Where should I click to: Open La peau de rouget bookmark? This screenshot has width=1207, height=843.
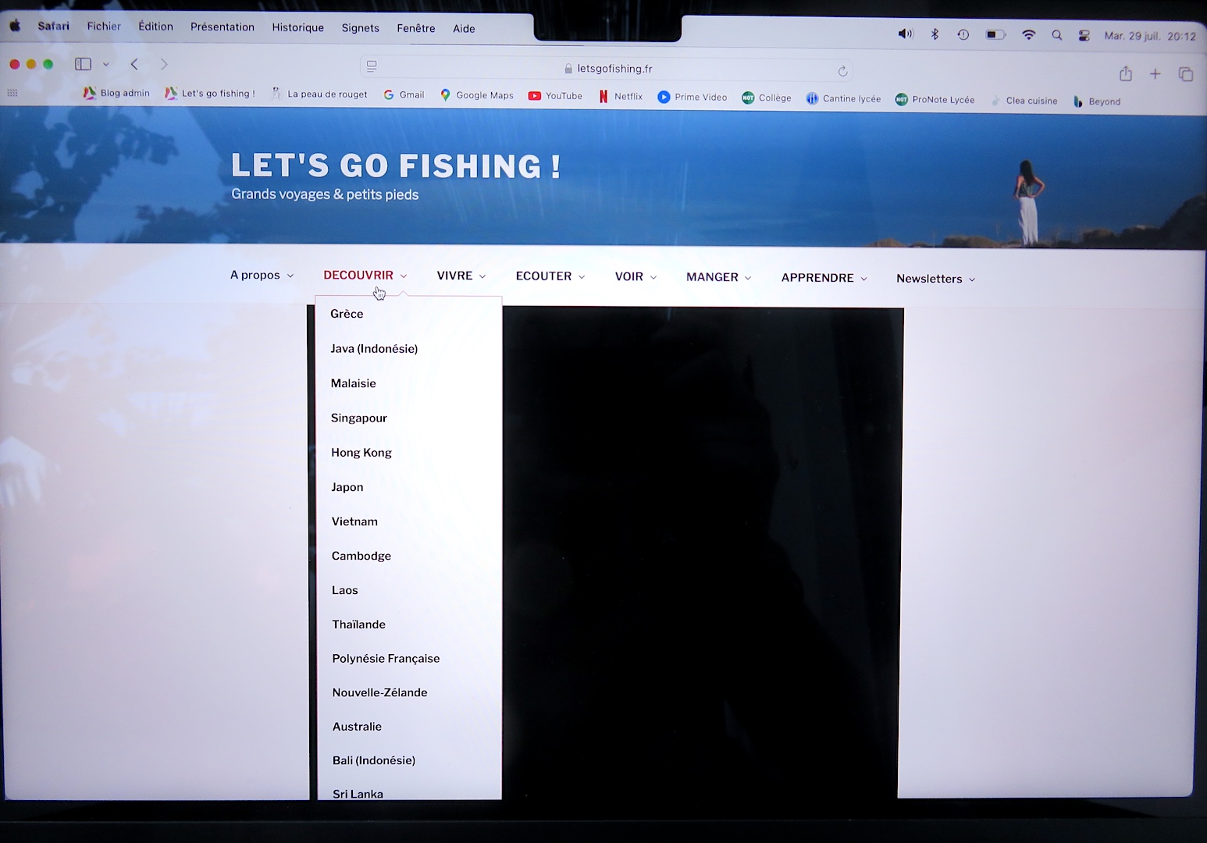pyautogui.click(x=319, y=94)
